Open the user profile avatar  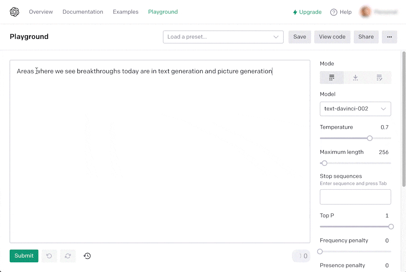tap(366, 12)
